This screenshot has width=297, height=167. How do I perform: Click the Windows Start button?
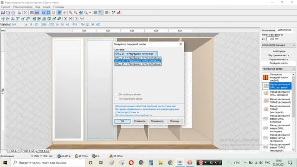pos(5,163)
